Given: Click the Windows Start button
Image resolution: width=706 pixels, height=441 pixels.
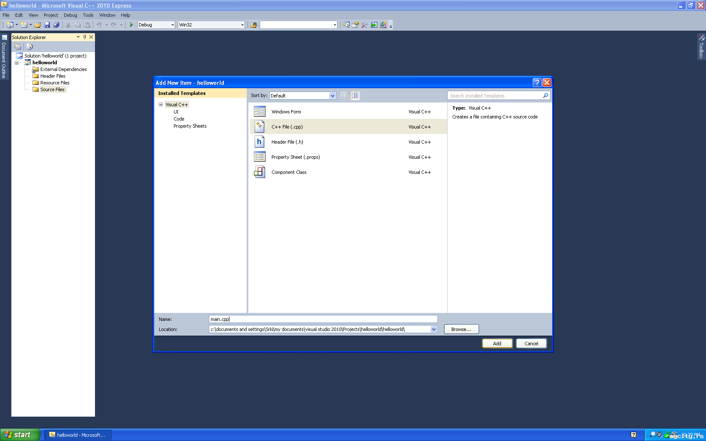Looking at the screenshot, I should click(x=20, y=435).
